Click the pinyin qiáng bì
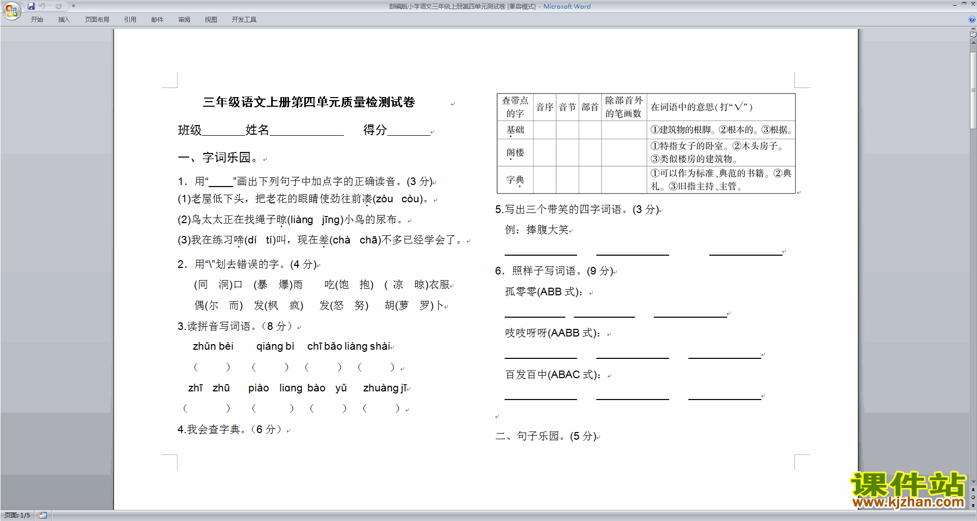 (x=275, y=346)
